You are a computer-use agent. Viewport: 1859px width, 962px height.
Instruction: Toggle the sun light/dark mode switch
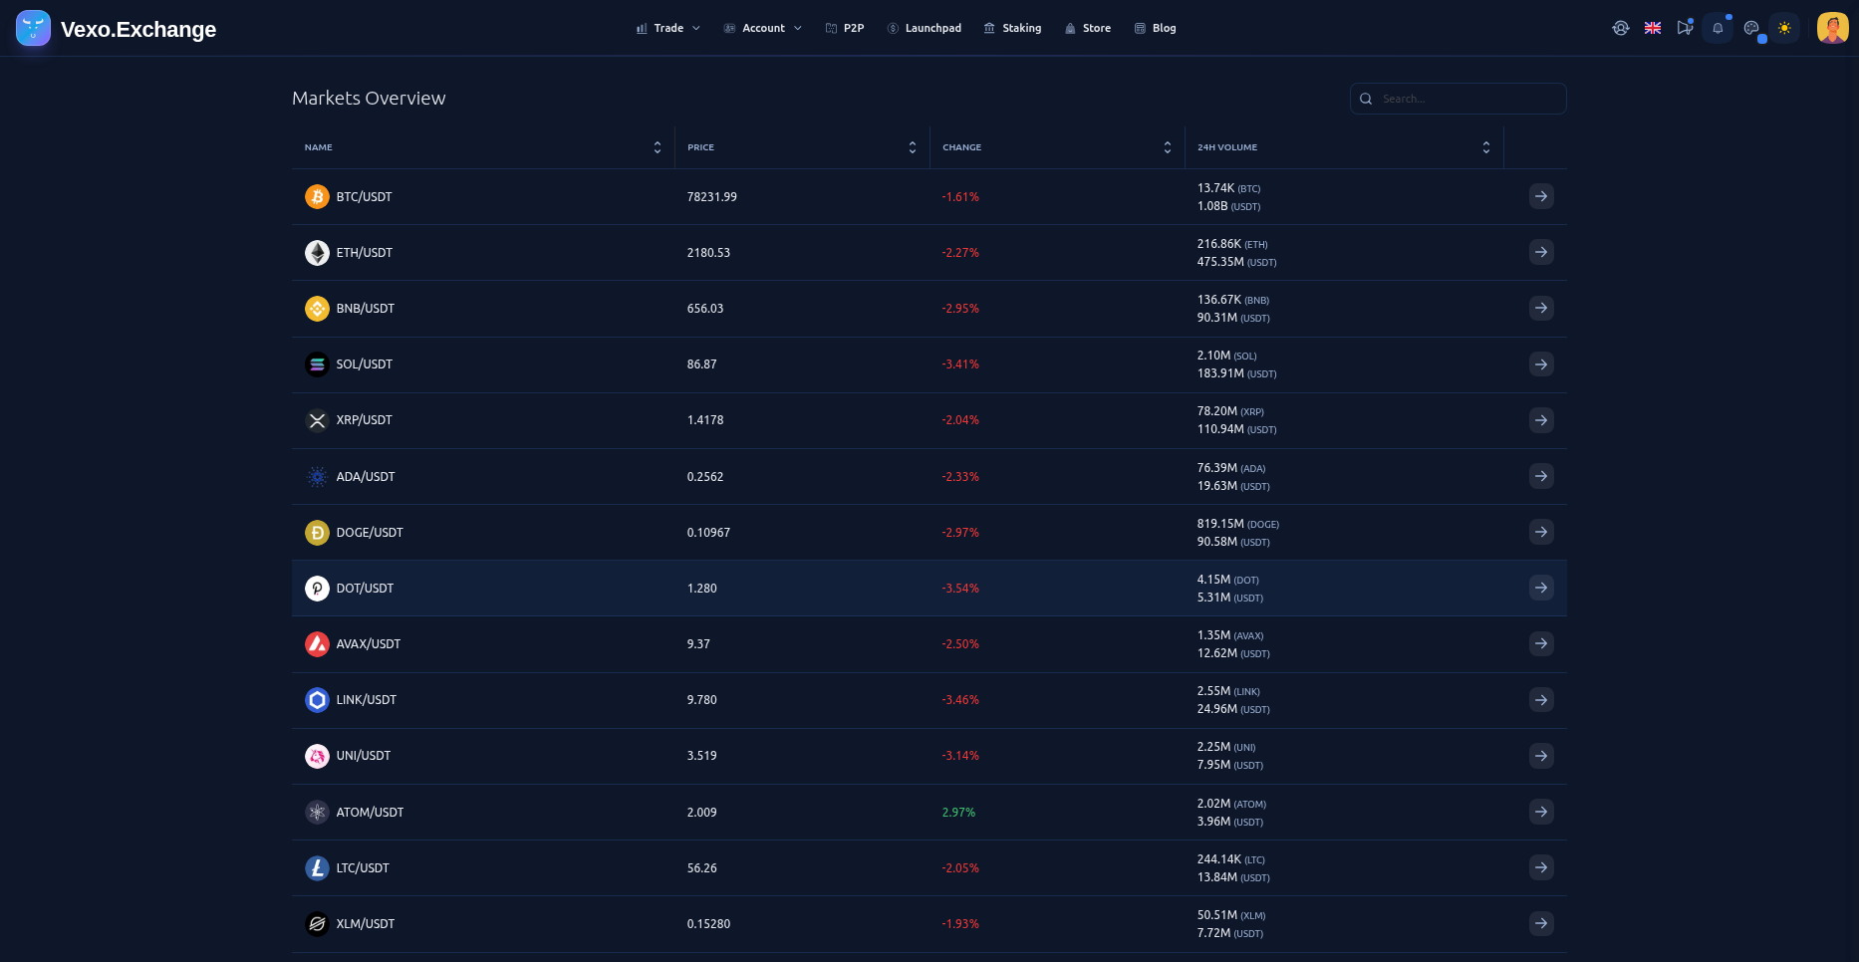(1784, 28)
